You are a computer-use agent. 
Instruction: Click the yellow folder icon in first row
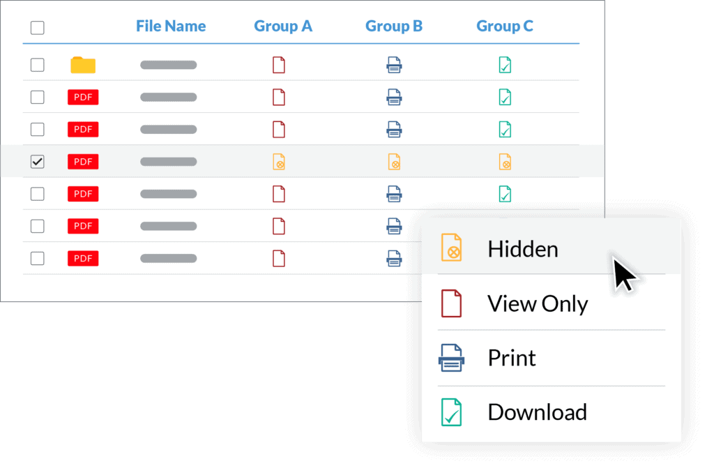[83, 65]
